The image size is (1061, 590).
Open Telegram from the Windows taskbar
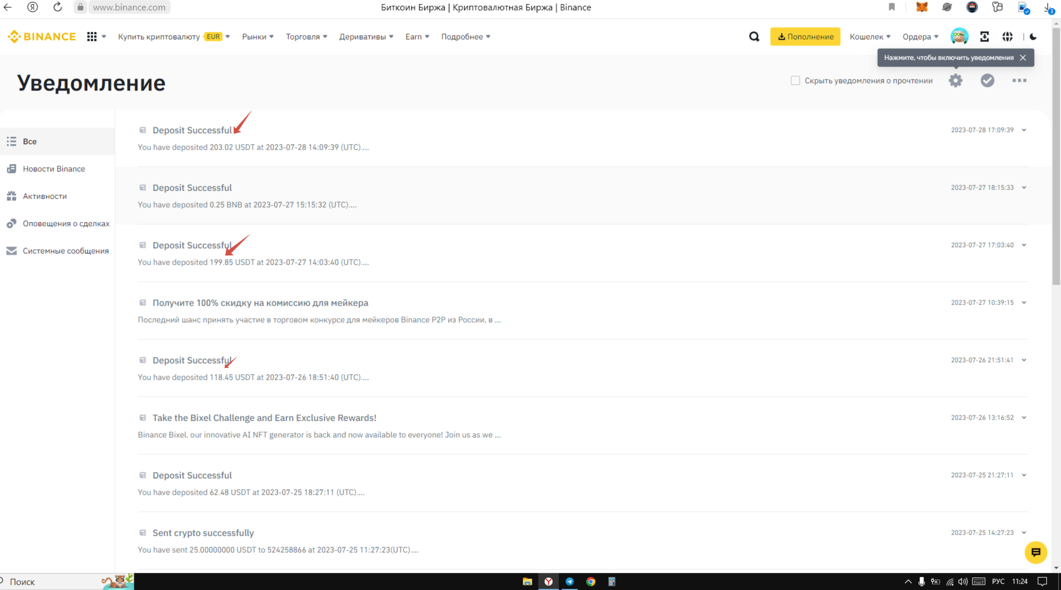(569, 581)
